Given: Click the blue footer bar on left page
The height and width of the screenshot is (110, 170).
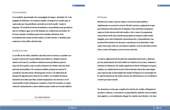Looking at the screenshot, I should click(35, 108).
